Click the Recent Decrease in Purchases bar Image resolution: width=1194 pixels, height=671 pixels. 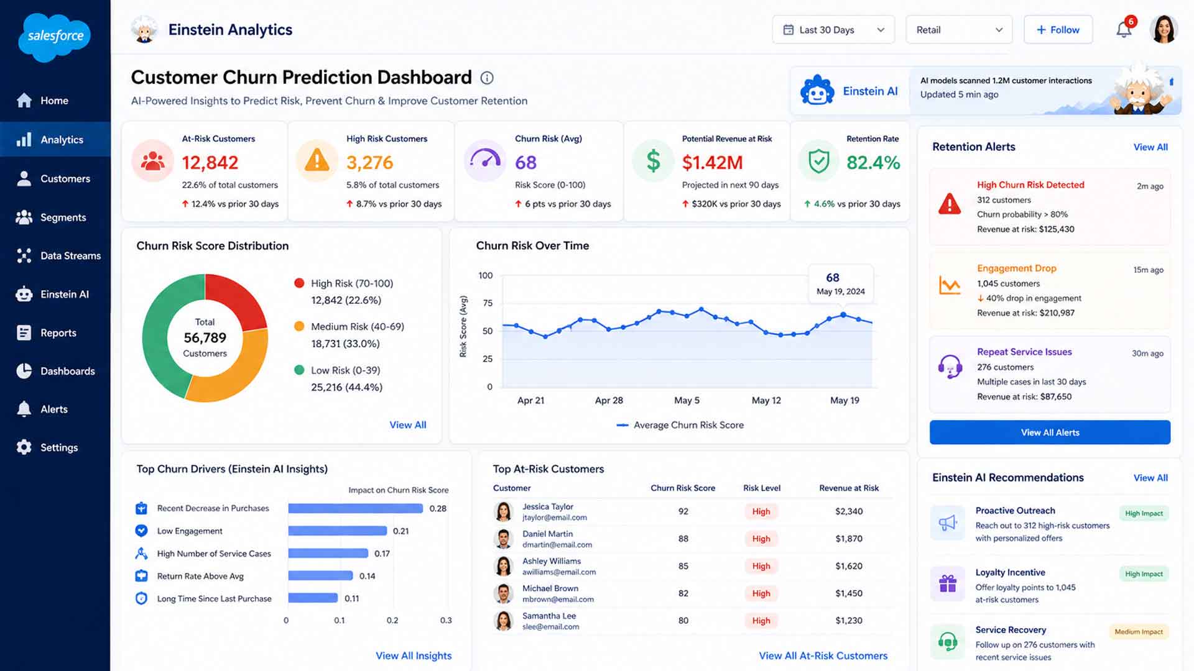[x=356, y=508]
